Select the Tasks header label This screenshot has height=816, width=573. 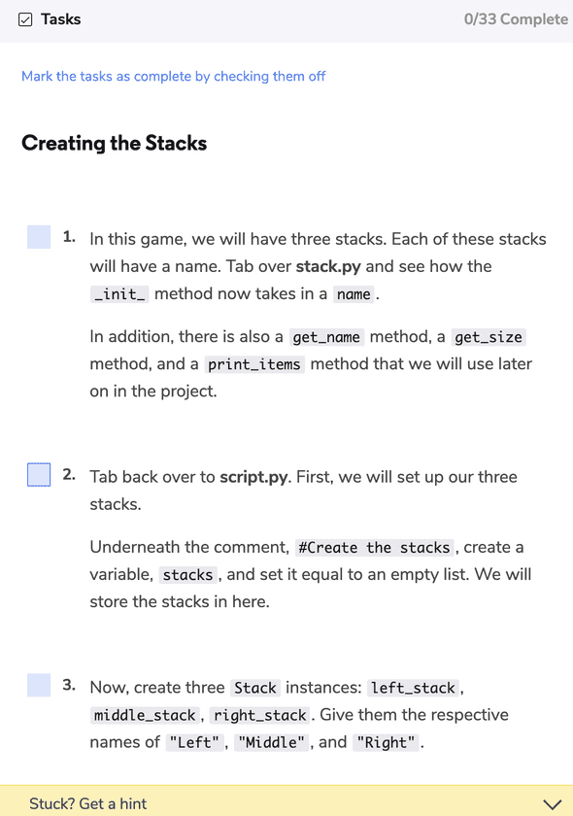61,19
